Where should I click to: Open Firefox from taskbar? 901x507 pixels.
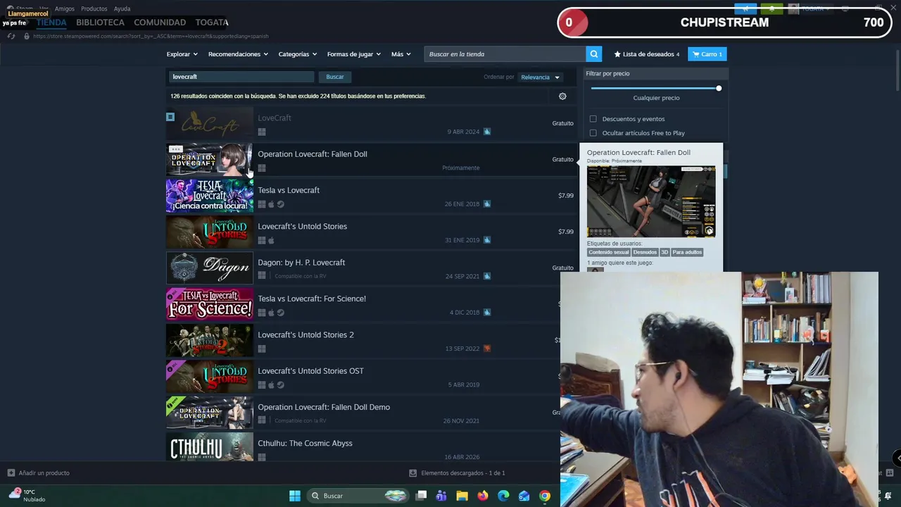point(482,496)
